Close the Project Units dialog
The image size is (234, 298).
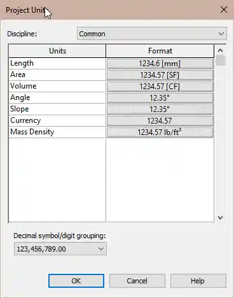coord(224,10)
